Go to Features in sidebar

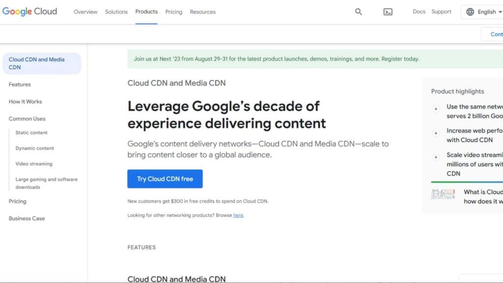[x=20, y=85]
